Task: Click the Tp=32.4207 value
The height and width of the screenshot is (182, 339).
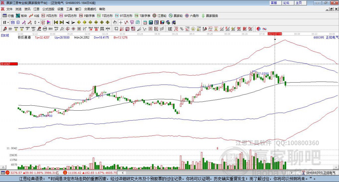Action: (x=42, y=38)
